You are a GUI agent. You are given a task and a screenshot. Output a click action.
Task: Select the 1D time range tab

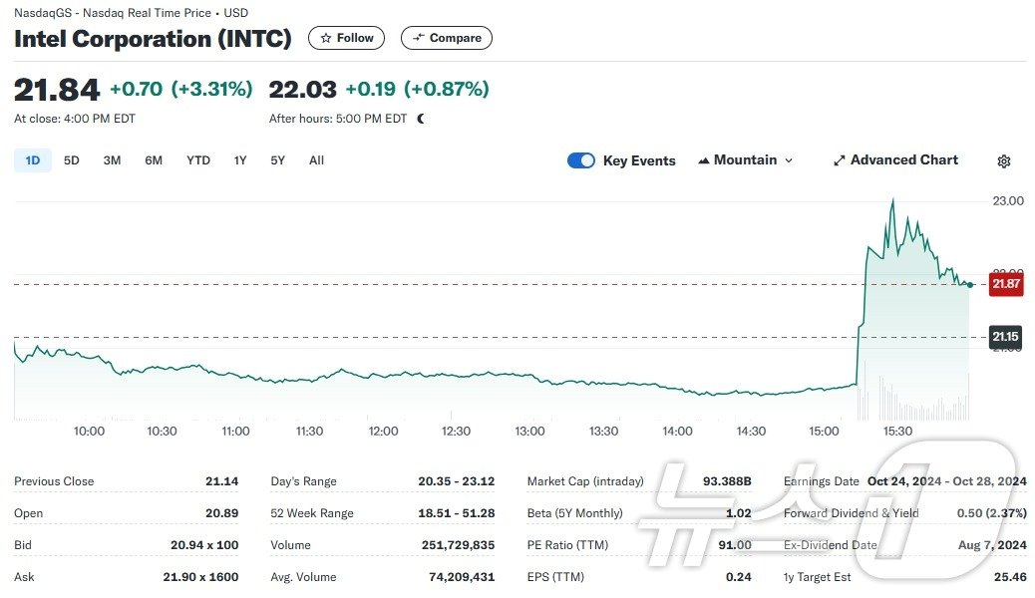(x=32, y=160)
